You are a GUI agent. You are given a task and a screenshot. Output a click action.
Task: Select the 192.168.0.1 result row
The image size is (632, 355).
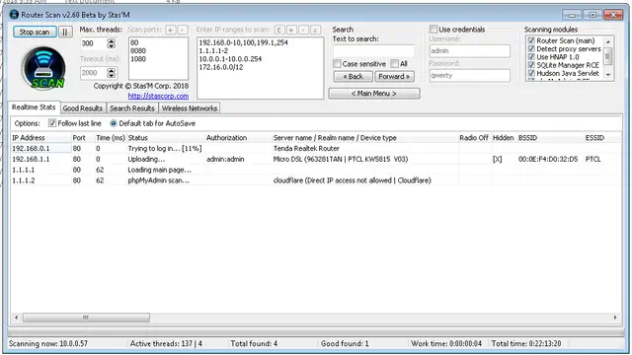pos(316,149)
